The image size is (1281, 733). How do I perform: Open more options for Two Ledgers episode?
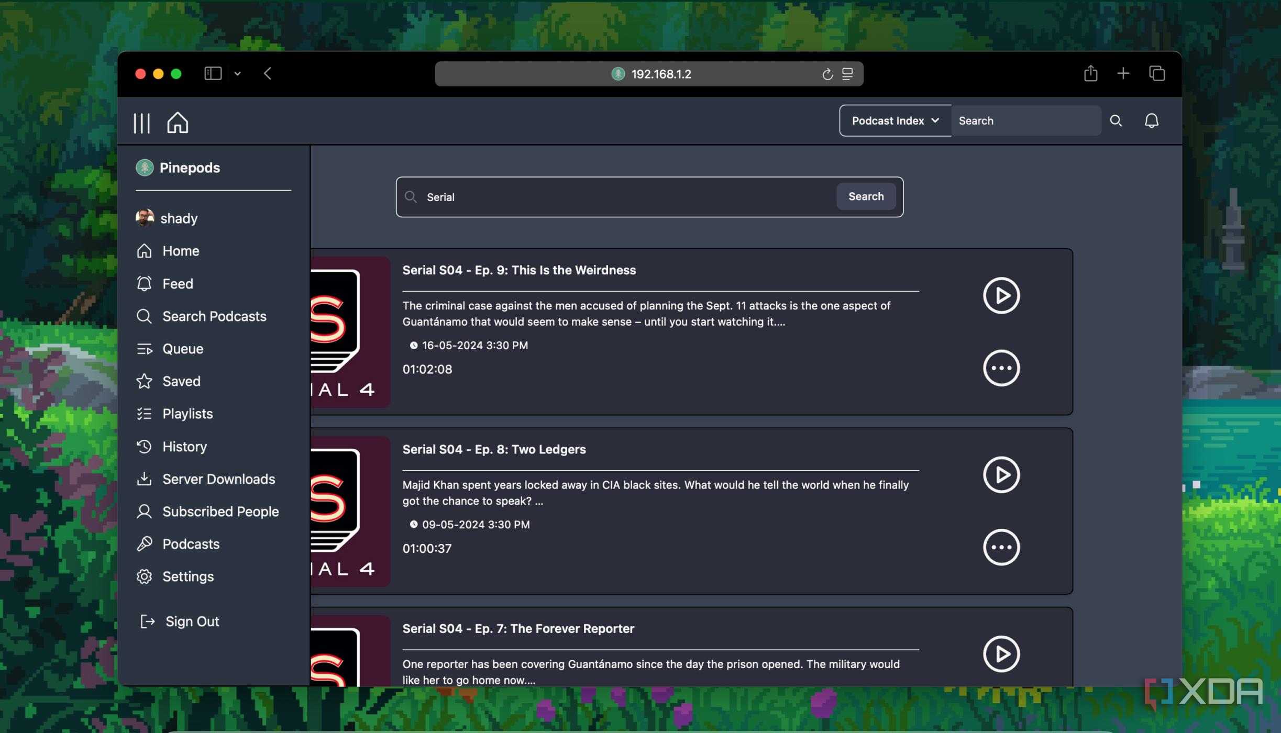pos(1001,547)
